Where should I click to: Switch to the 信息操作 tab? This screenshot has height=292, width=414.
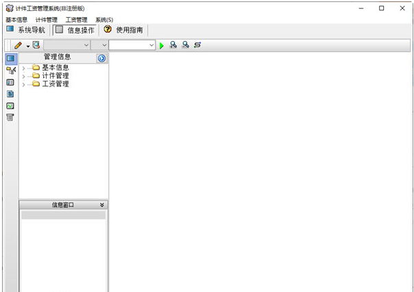(x=75, y=30)
